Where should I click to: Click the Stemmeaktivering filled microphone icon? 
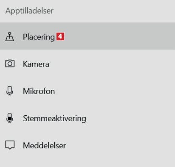click(10, 118)
